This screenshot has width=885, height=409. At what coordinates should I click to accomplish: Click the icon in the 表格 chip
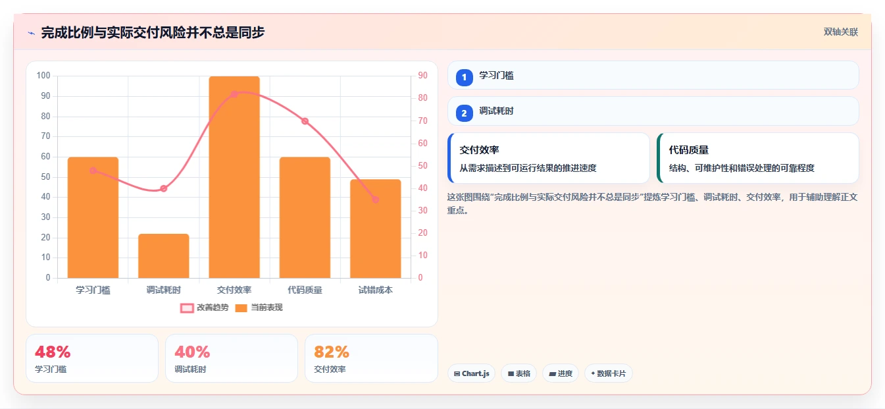click(510, 373)
